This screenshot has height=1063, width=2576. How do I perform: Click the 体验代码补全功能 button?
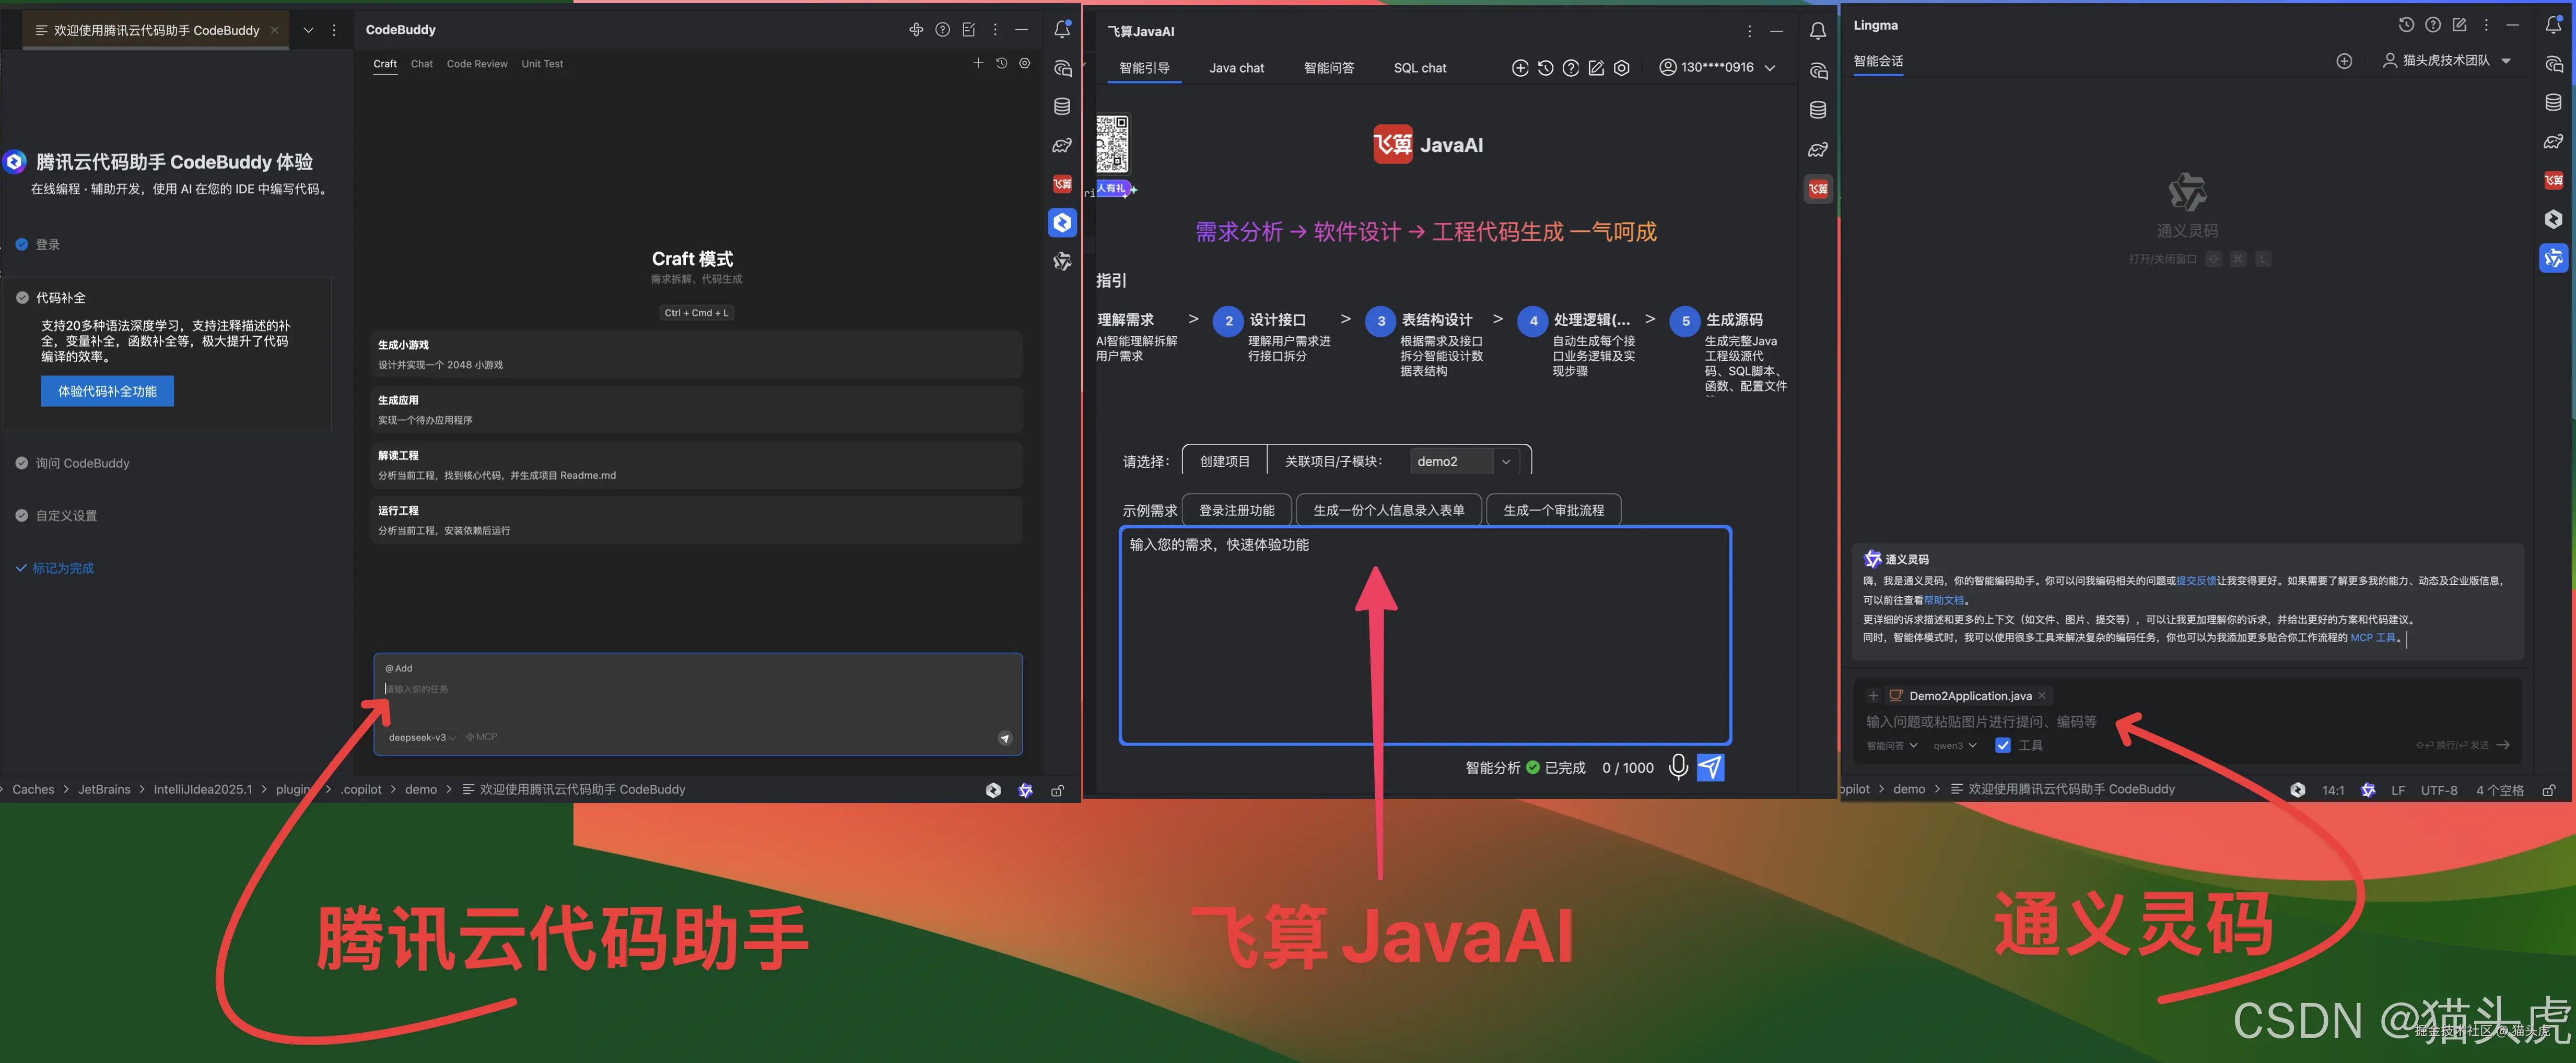[107, 391]
